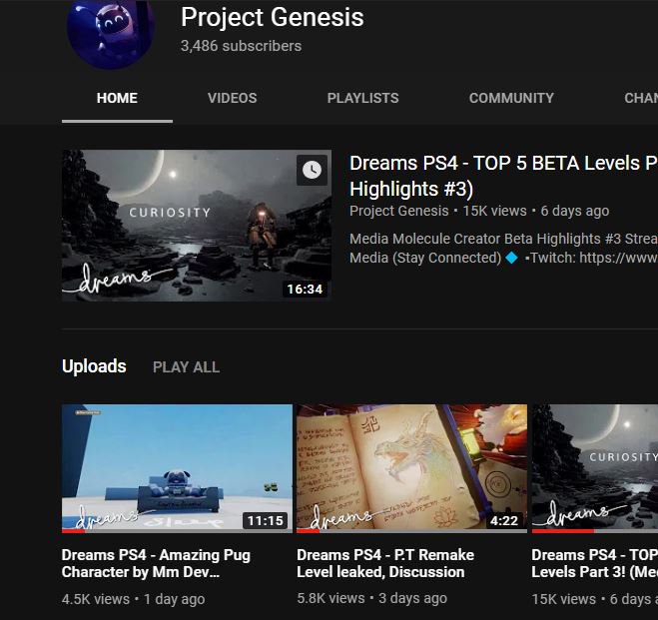Click red watch progress bar on P.T Remake video

coord(308,531)
